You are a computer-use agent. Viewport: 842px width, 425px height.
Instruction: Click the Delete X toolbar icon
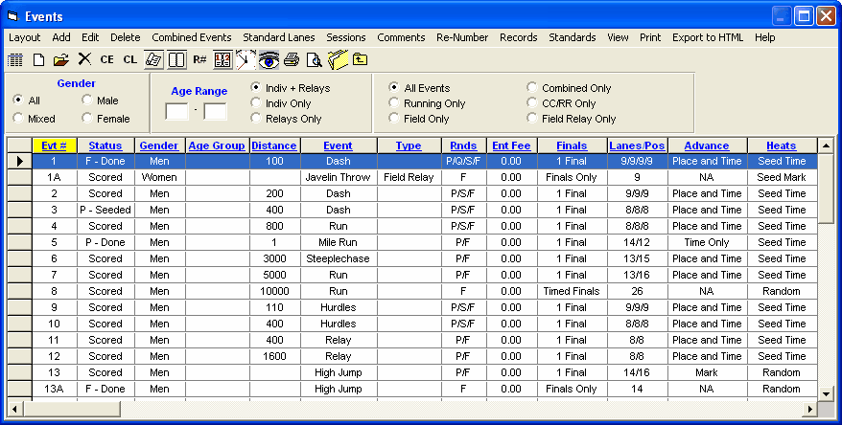click(84, 59)
